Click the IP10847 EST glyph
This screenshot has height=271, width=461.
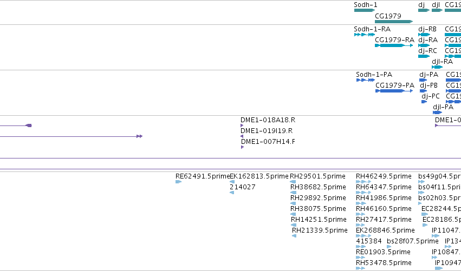pos(434,258)
